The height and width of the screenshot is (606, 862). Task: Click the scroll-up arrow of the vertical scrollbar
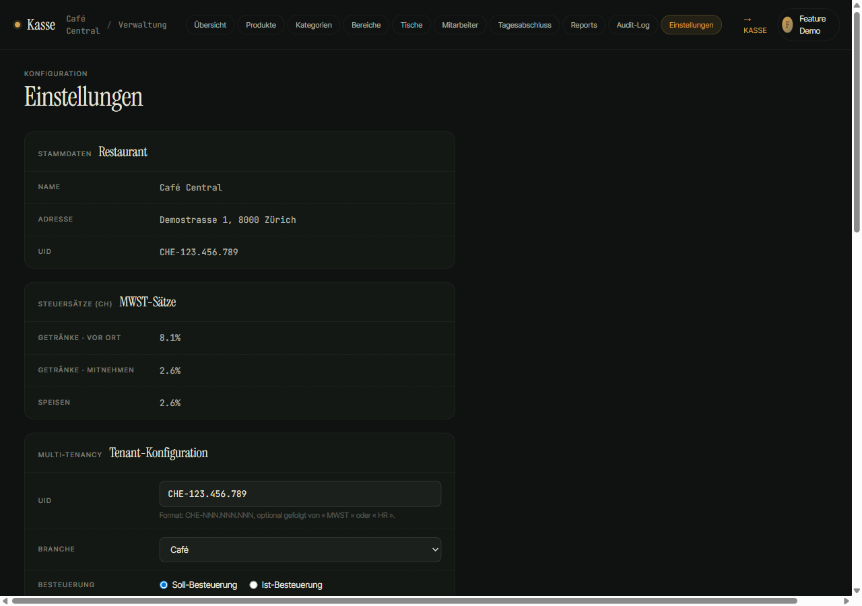857,5
